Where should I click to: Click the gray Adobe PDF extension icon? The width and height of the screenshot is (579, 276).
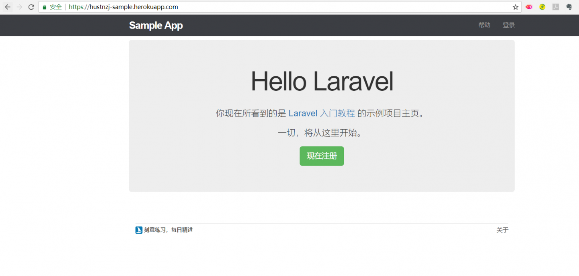(556, 7)
